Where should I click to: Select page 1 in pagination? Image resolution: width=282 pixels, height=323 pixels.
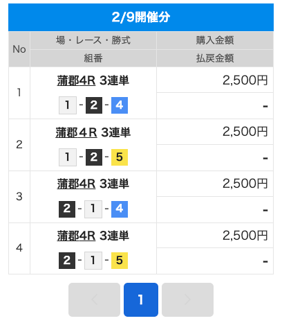[x=141, y=299]
